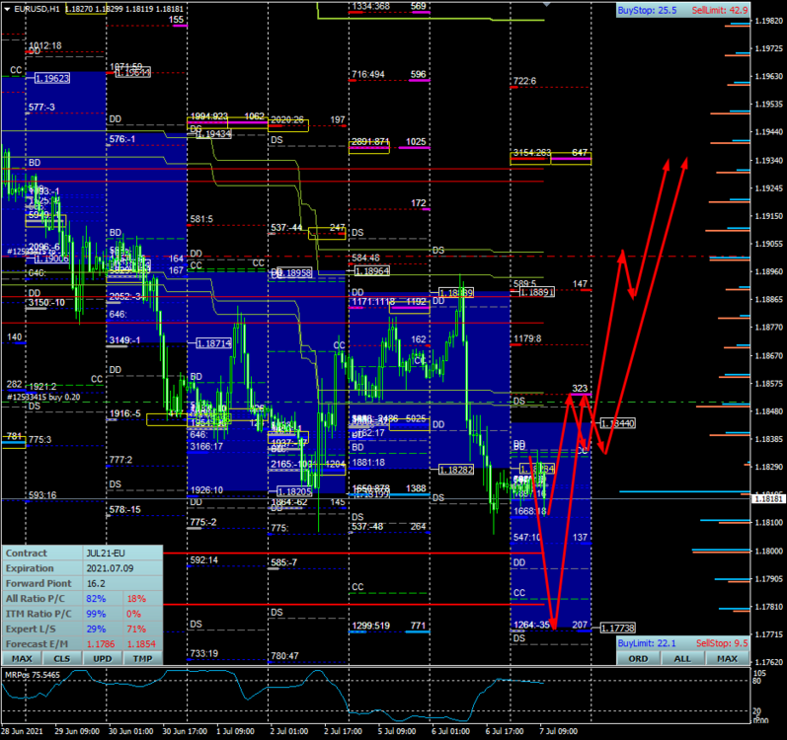Click the Expiration date 2021.07.09
787x740 pixels.
110,568
